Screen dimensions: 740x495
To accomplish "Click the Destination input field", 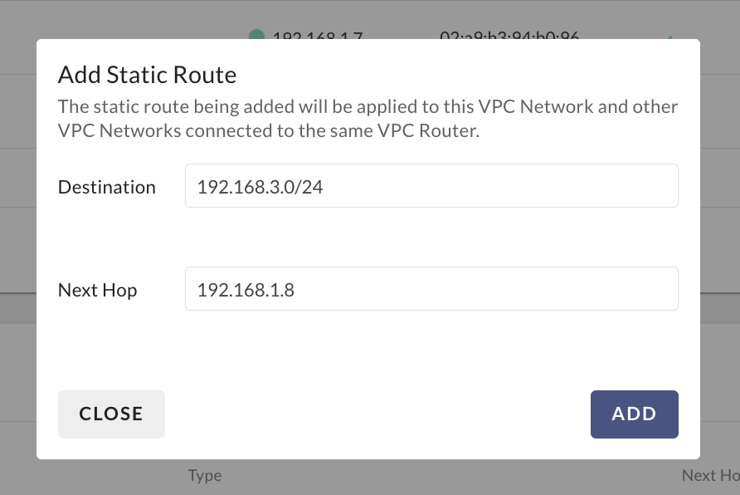I will coord(431,186).
